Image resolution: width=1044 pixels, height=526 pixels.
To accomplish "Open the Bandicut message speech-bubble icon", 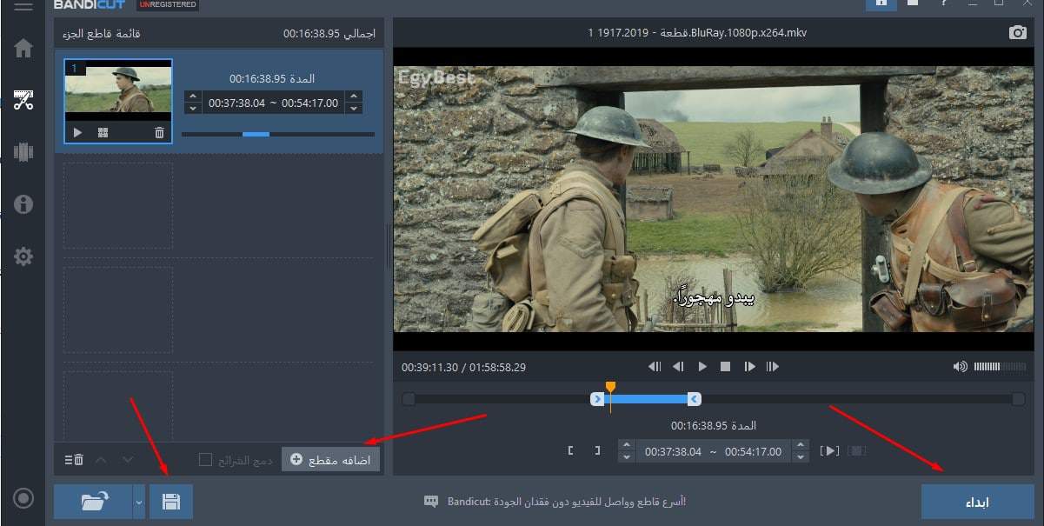I will [431, 502].
